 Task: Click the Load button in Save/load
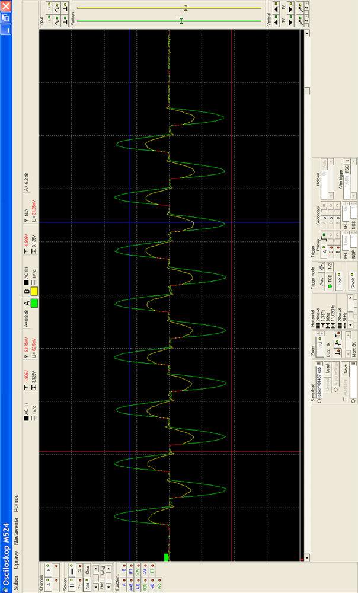click(x=327, y=369)
